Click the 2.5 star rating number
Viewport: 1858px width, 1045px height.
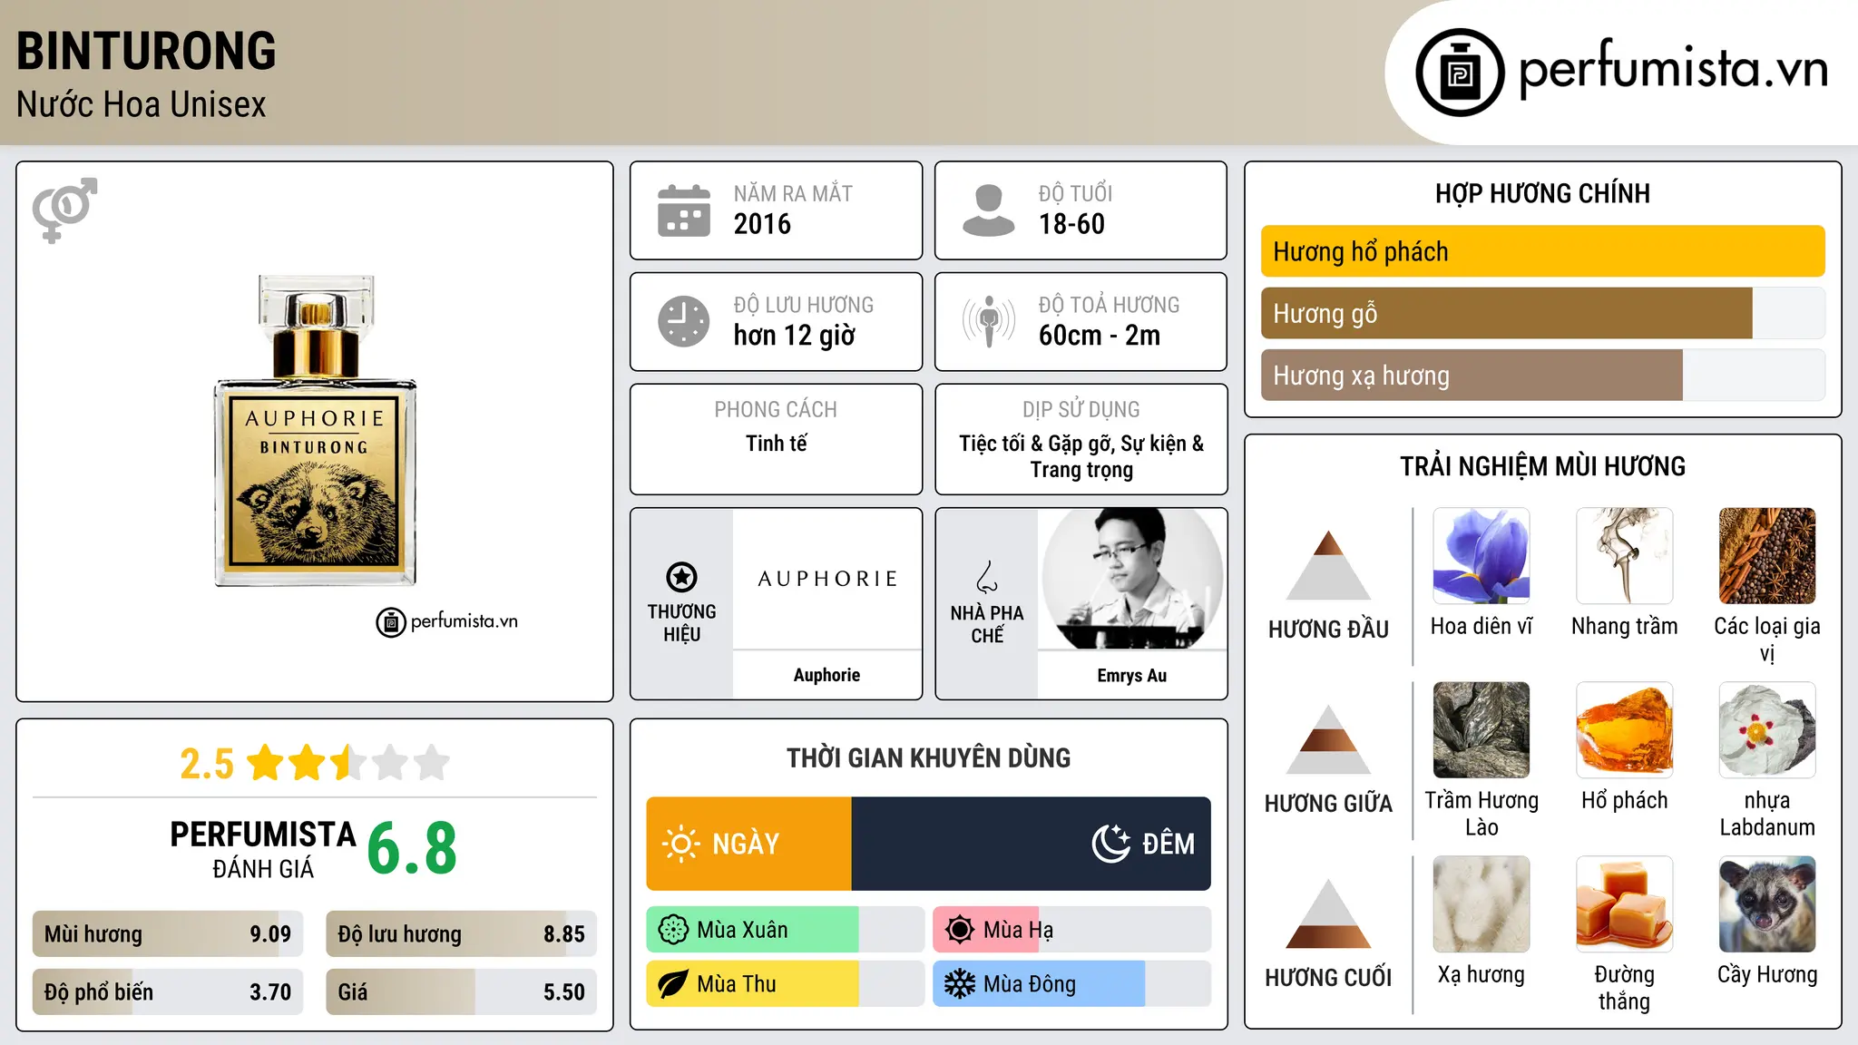tap(207, 764)
